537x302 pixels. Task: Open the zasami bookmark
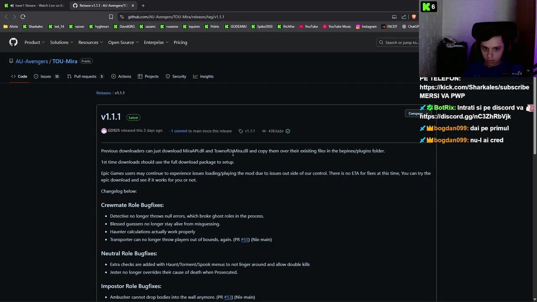click(147, 26)
